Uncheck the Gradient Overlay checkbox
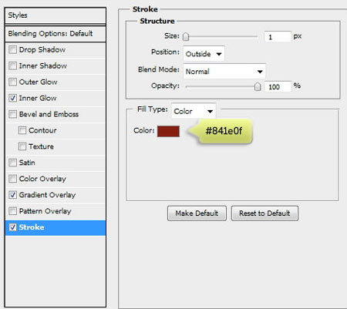Viewport: 347px width, 309px height. (x=12, y=195)
